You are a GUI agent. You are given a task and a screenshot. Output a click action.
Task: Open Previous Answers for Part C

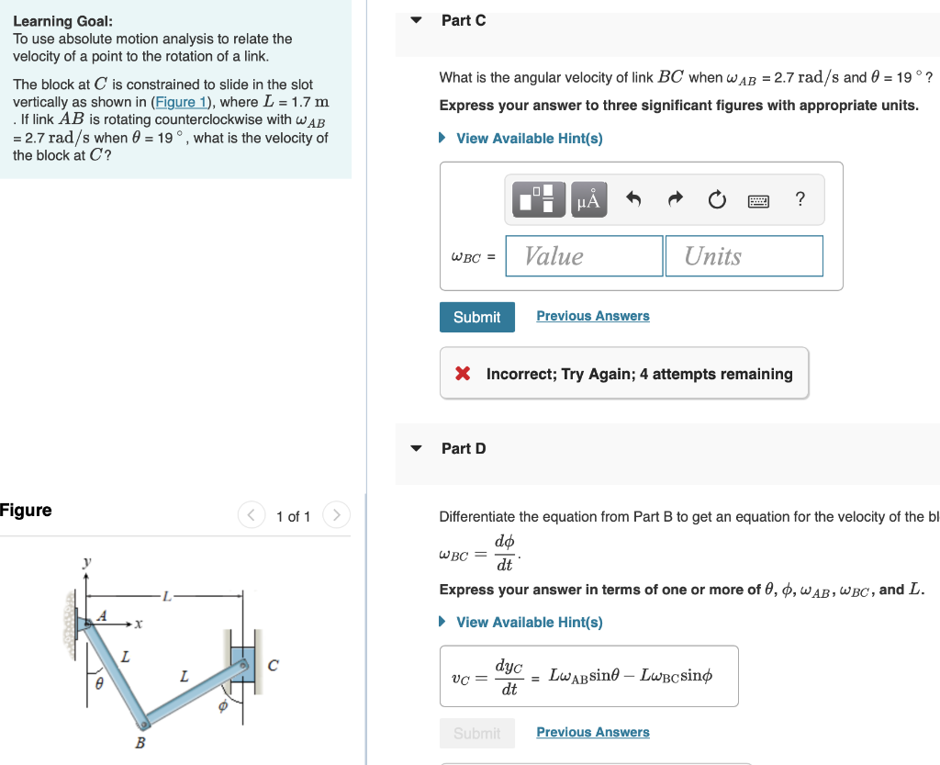(x=592, y=315)
